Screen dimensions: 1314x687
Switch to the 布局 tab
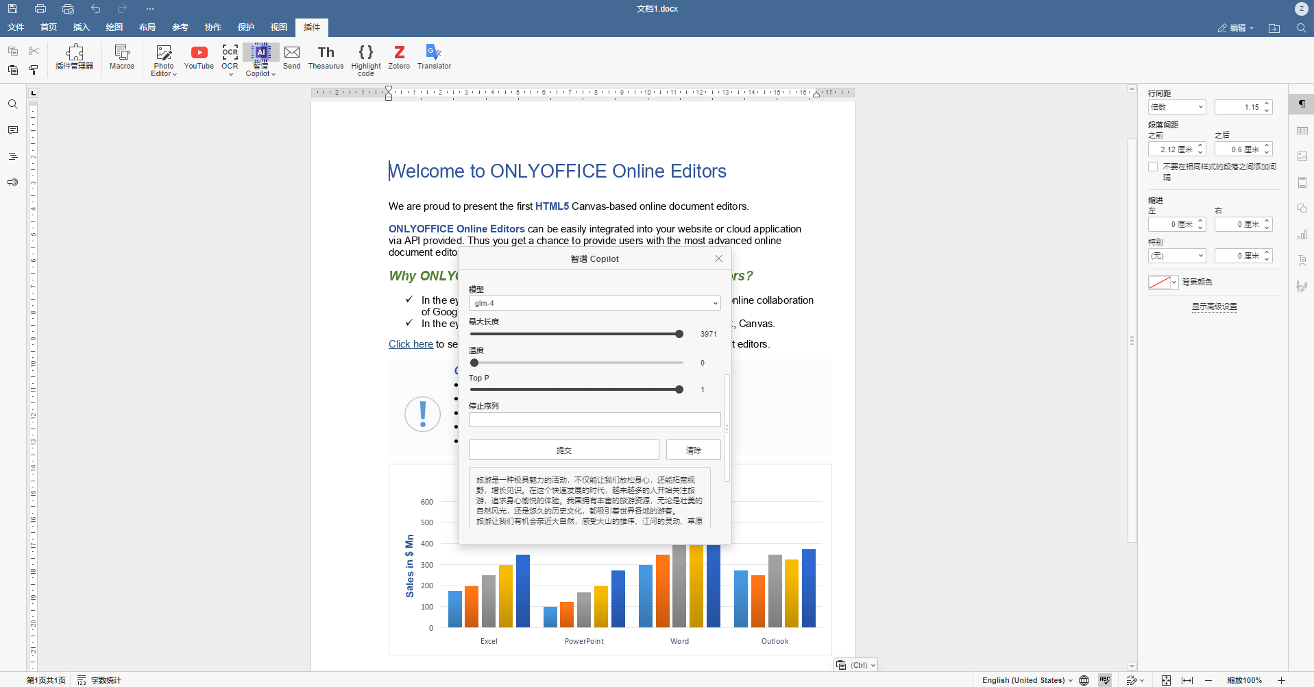[x=147, y=27]
